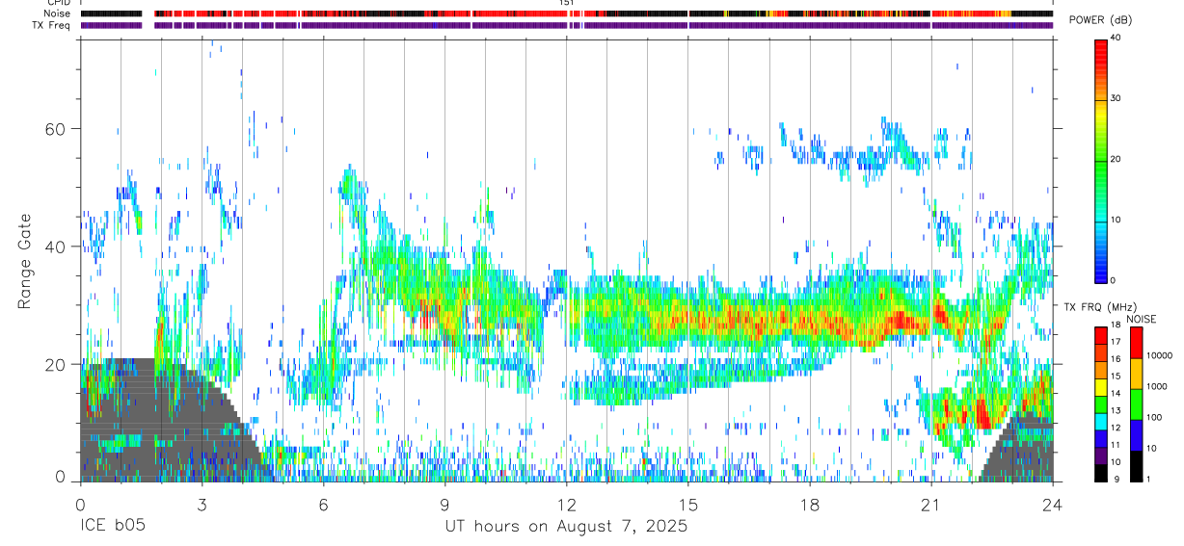Click the UT hours August 7, 2025 caption

(566, 527)
